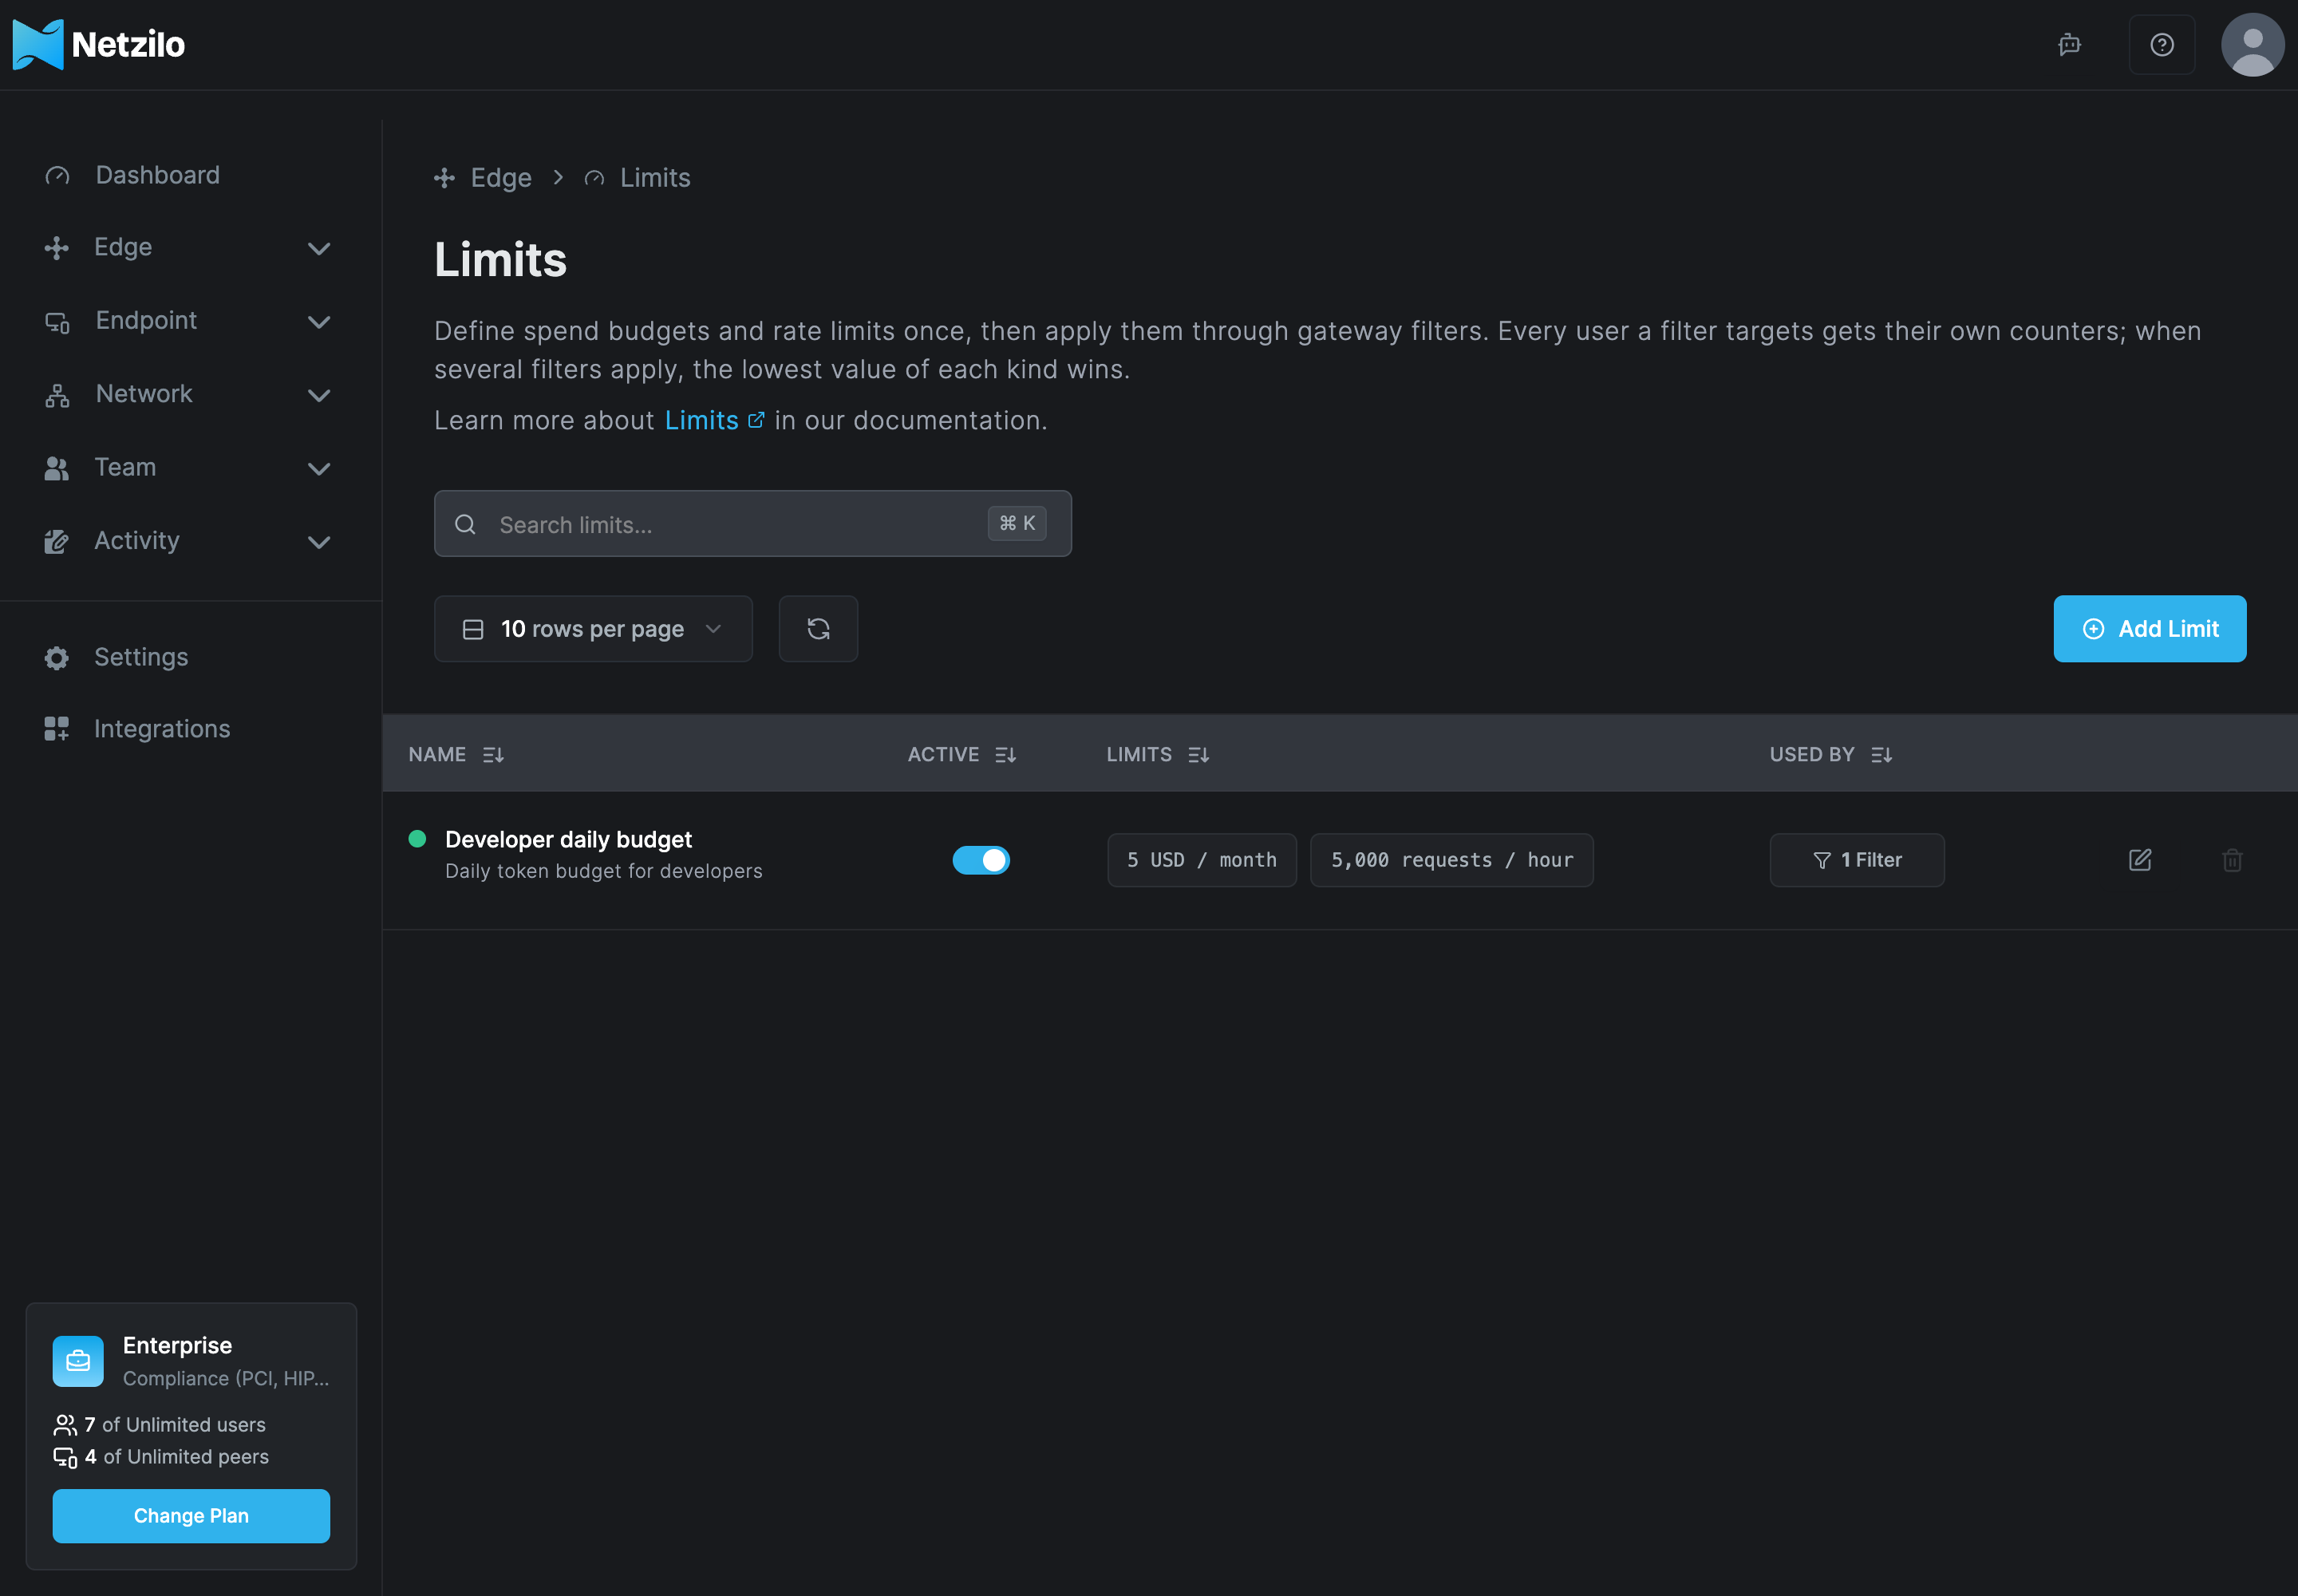Edit the Developer daily budget limit
The width and height of the screenshot is (2298, 1596).
click(2140, 860)
